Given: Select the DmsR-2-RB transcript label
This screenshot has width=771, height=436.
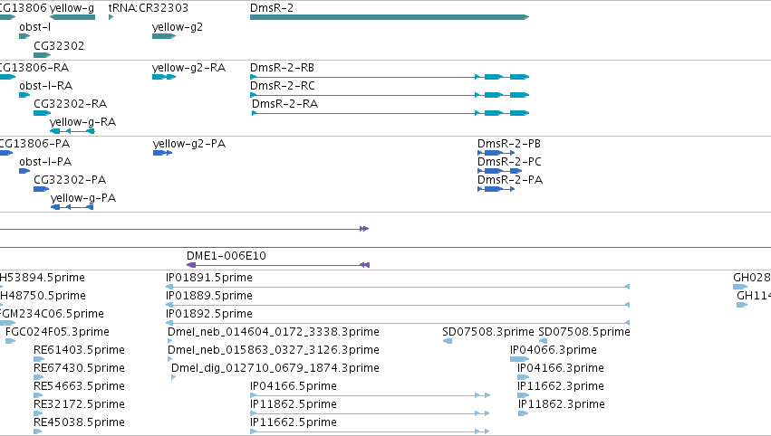Looking at the screenshot, I should pyautogui.click(x=282, y=68).
